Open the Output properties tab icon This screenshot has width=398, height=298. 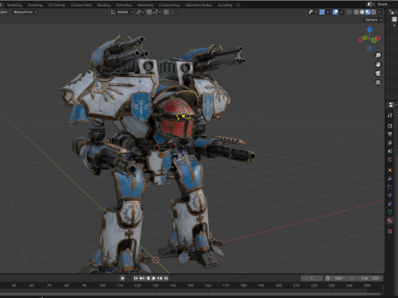click(390, 134)
